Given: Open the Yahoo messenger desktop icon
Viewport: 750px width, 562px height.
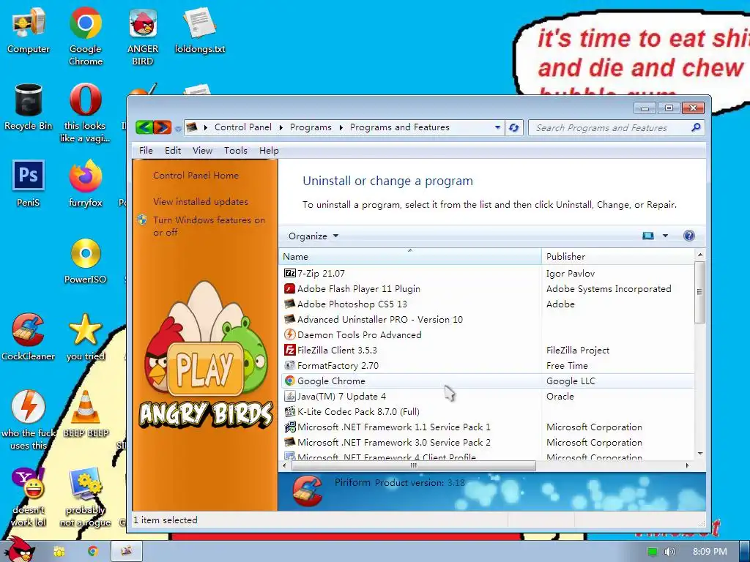Looking at the screenshot, I should click(x=29, y=497).
